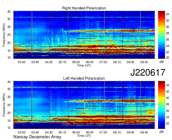Click the Right Handed Polarization colorbar scale
The image size is (172, 140).
point(161,35)
